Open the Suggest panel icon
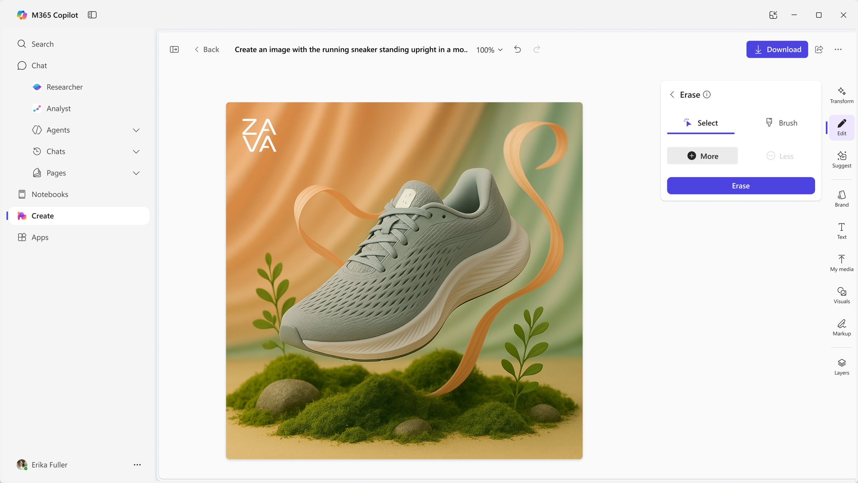Viewport: 858px width, 483px height. [841, 160]
